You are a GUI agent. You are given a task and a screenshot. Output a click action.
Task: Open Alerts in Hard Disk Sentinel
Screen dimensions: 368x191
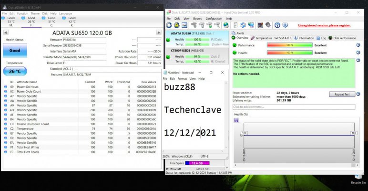pyautogui.click(x=238, y=33)
